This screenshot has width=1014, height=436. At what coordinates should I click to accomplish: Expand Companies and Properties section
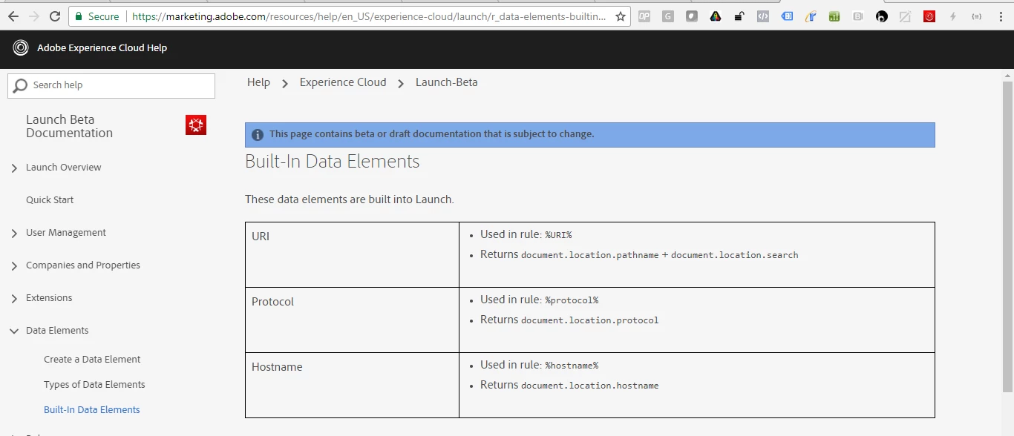coord(14,266)
